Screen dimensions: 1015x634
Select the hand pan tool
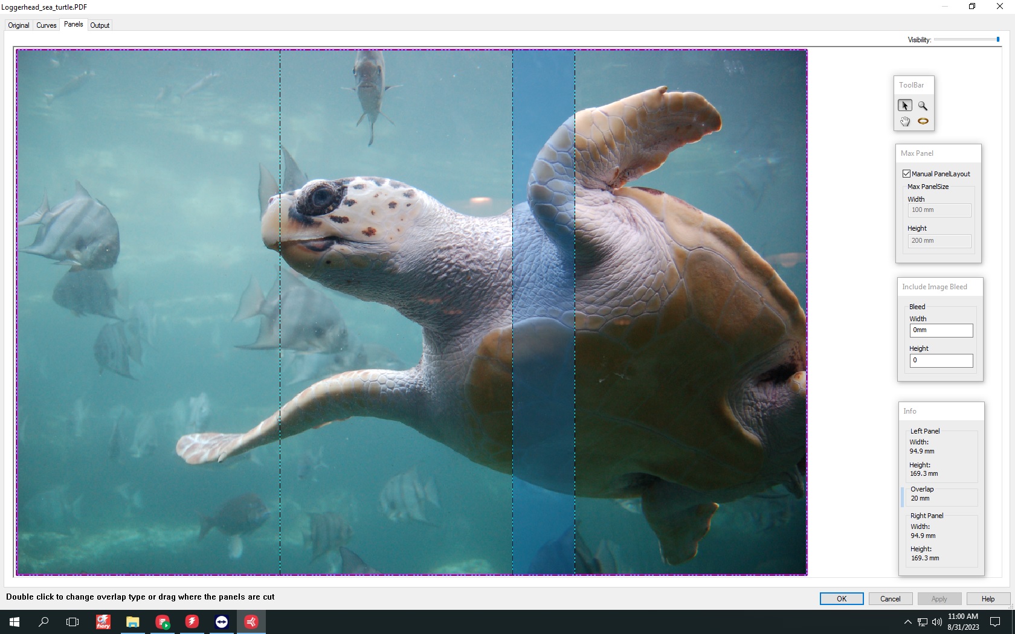(904, 121)
